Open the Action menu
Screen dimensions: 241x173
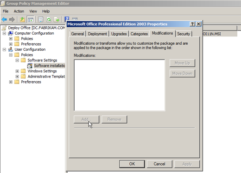click(x=19, y=11)
